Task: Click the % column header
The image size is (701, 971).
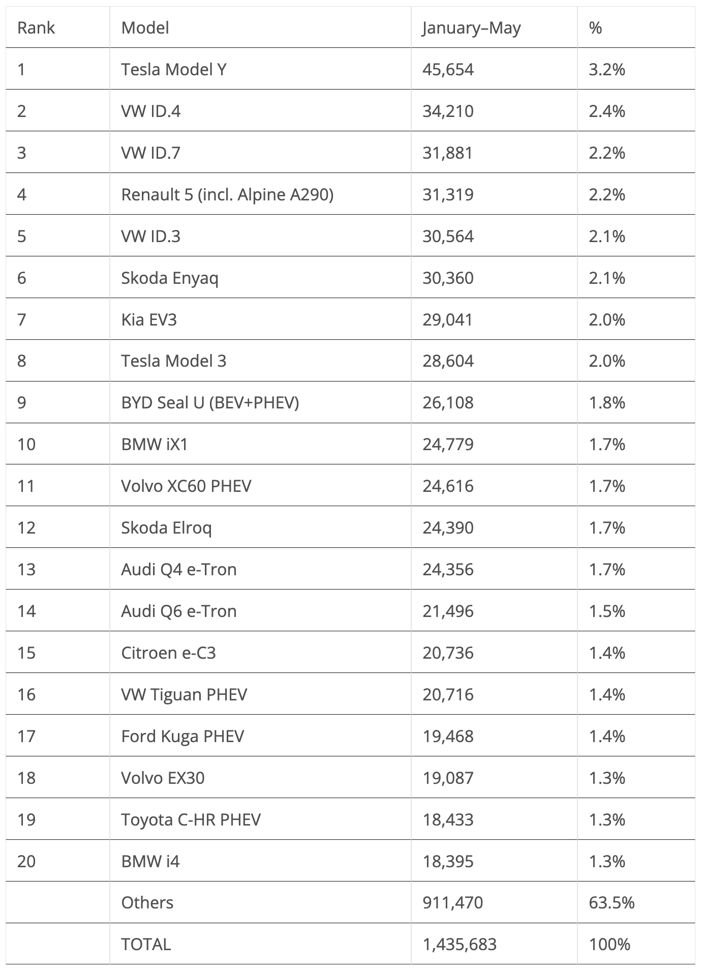Action: [x=596, y=27]
